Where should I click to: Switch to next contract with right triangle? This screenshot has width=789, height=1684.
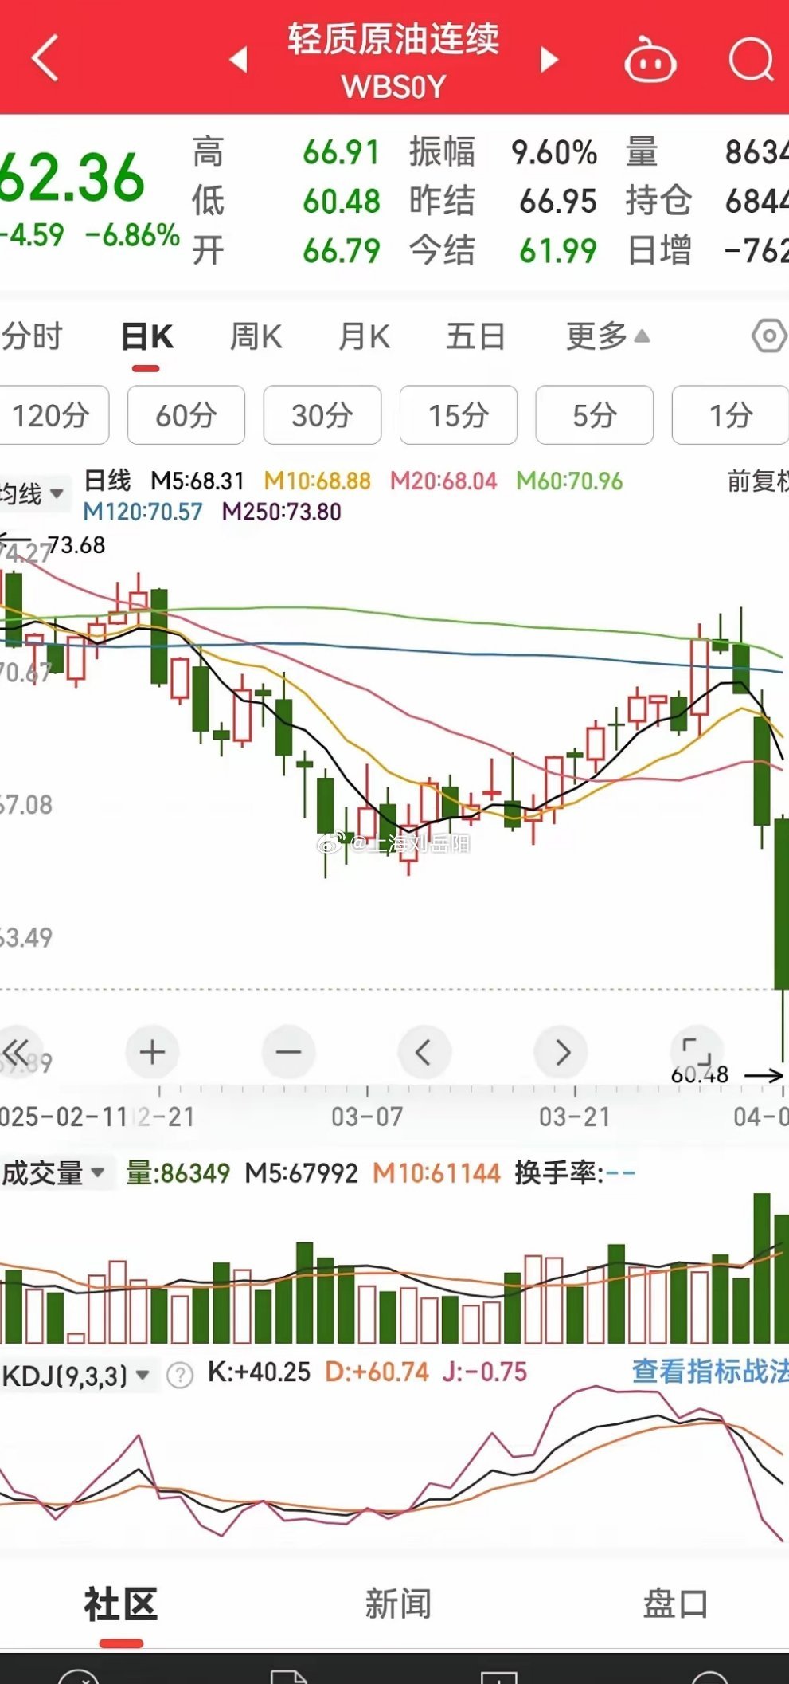click(549, 60)
